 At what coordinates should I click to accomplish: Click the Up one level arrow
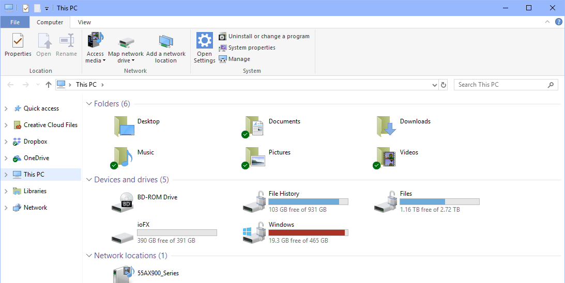point(48,85)
